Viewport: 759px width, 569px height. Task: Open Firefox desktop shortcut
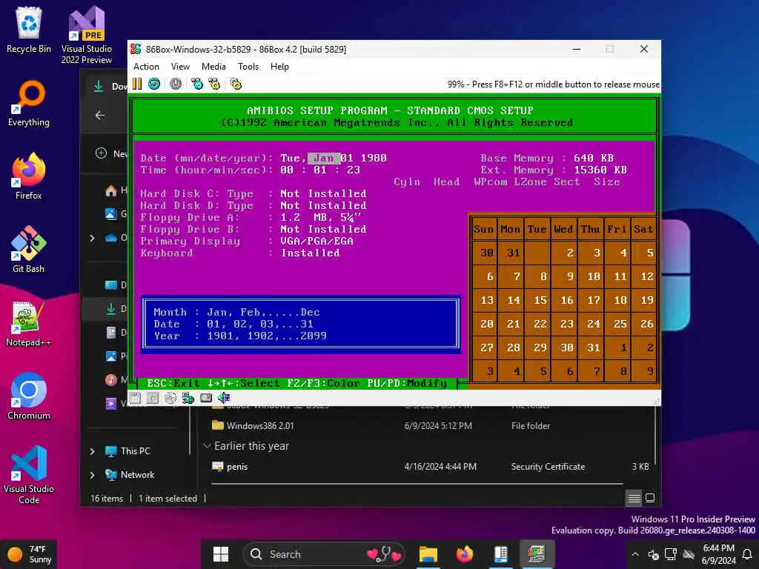29,176
